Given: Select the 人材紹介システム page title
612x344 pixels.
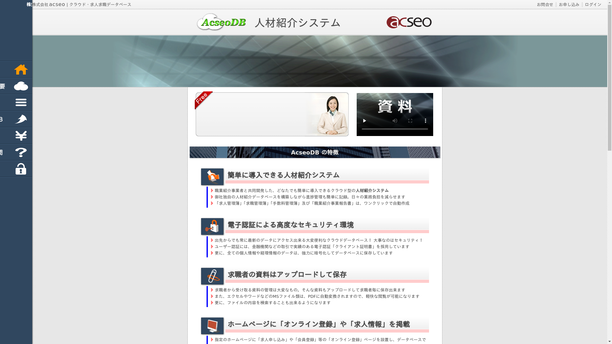Looking at the screenshot, I should pyautogui.click(x=297, y=23).
